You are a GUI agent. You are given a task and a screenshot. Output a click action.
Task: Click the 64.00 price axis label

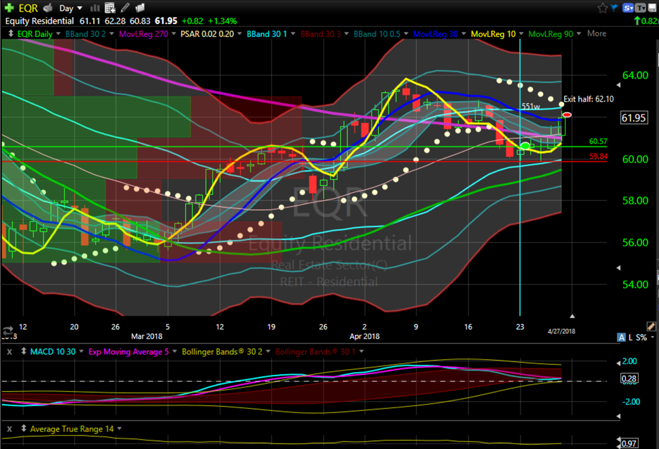635,75
